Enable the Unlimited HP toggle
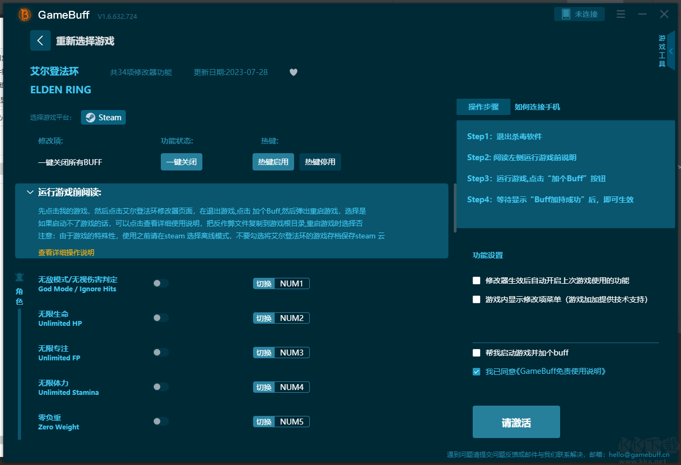The height and width of the screenshot is (465, 681). (x=160, y=317)
